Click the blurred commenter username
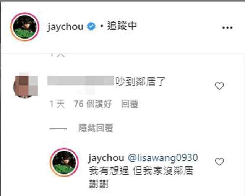Screen dimensions: 245x196 click(x=81, y=81)
